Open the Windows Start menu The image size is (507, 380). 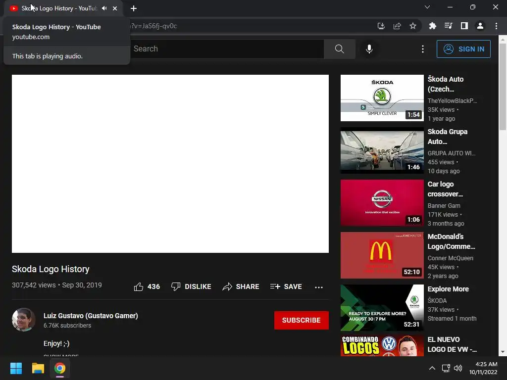coord(16,368)
